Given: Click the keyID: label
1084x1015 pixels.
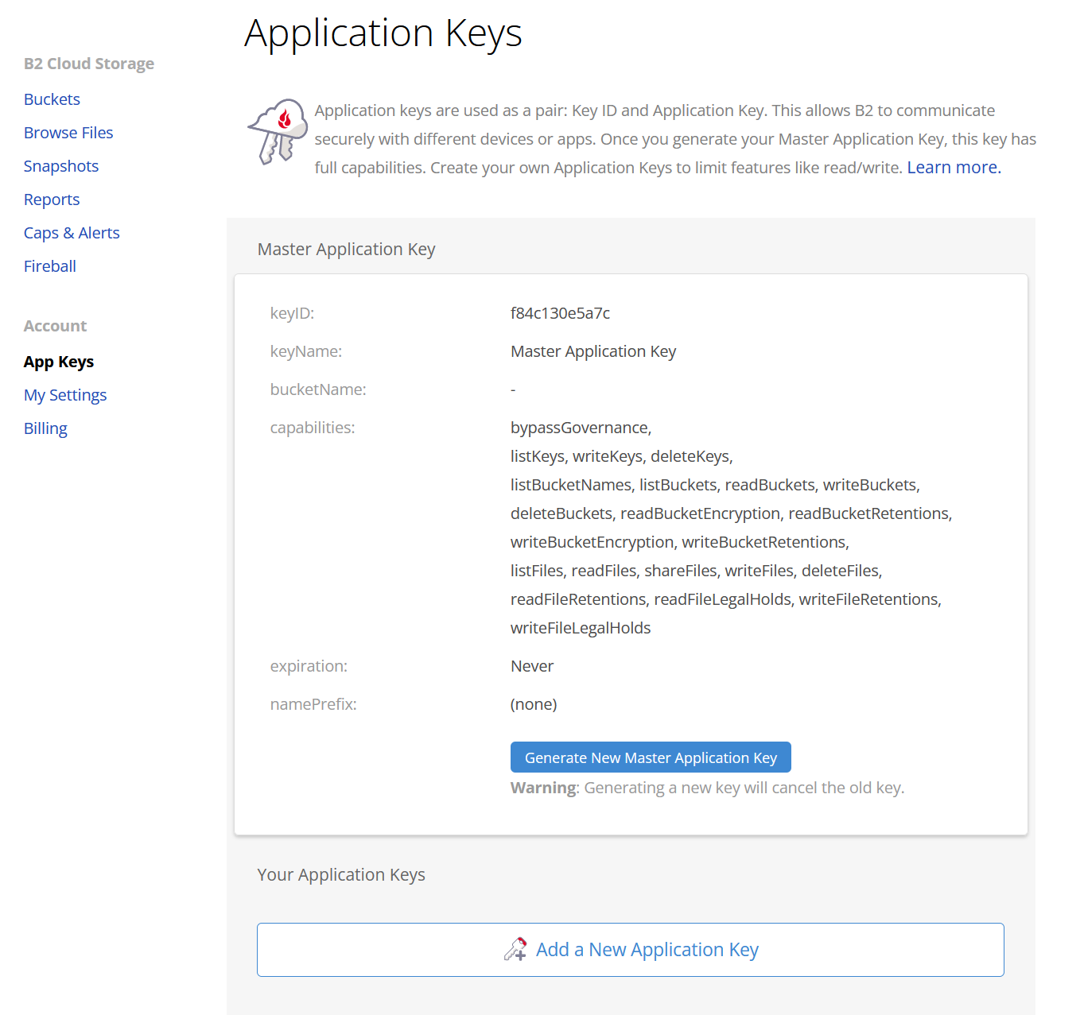Looking at the screenshot, I should [x=293, y=313].
